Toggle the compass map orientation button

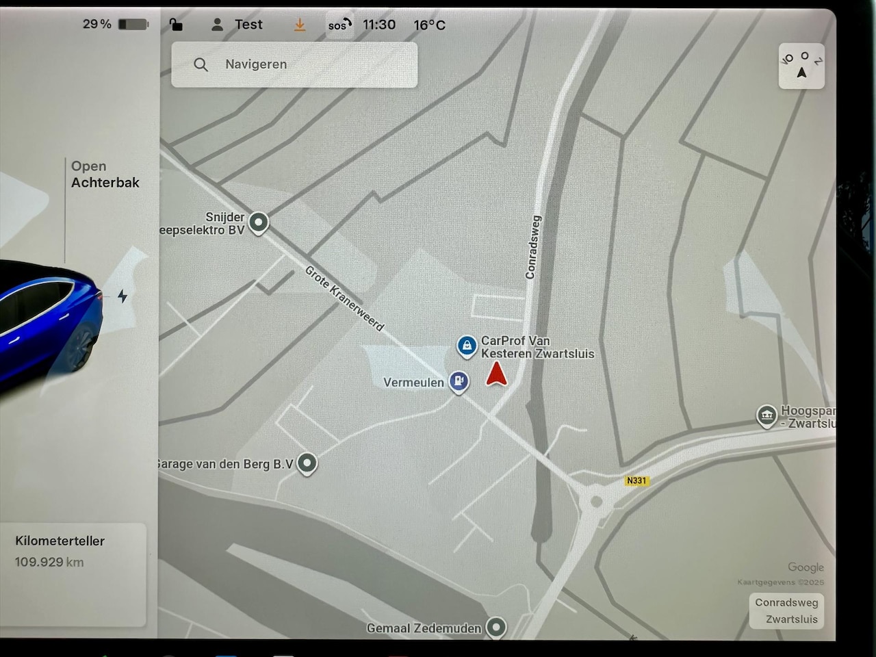801,66
